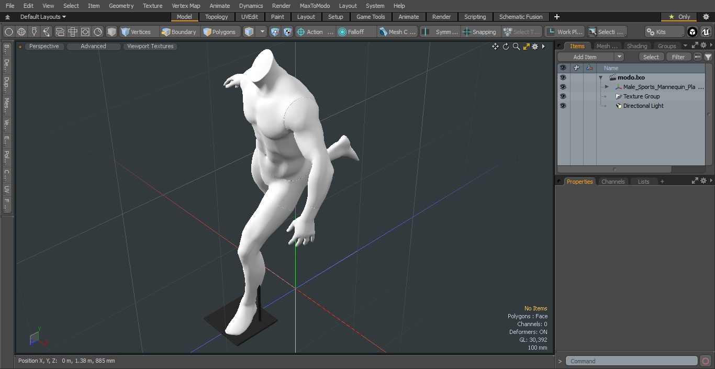Screen dimensions: 715x369
Task: Switch to the Topology layout tab
Action: point(216,17)
